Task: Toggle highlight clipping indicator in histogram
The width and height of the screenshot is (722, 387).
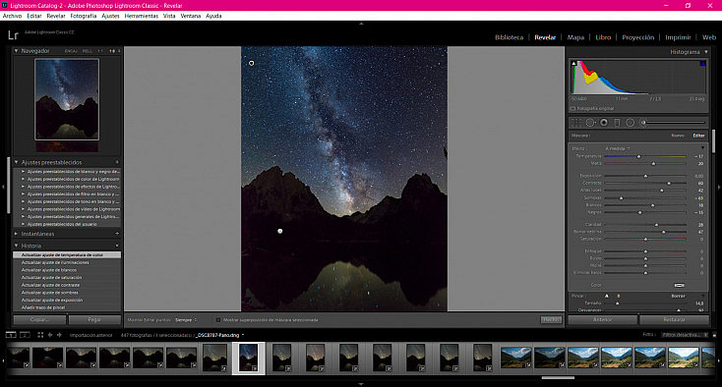Action: (x=703, y=64)
